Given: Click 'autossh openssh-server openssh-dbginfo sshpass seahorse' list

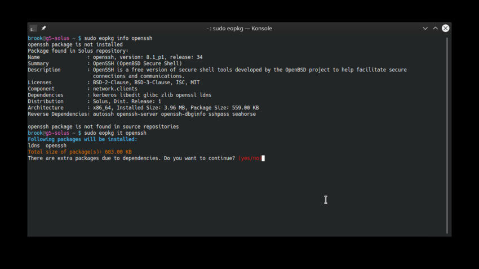Looking at the screenshot, I should 175,114.
